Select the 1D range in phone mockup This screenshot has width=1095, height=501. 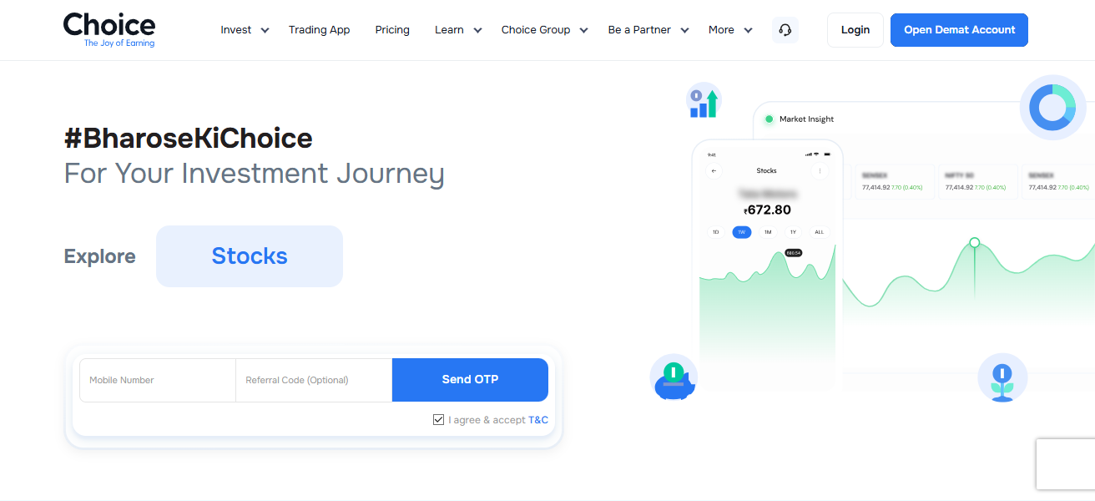tap(715, 232)
